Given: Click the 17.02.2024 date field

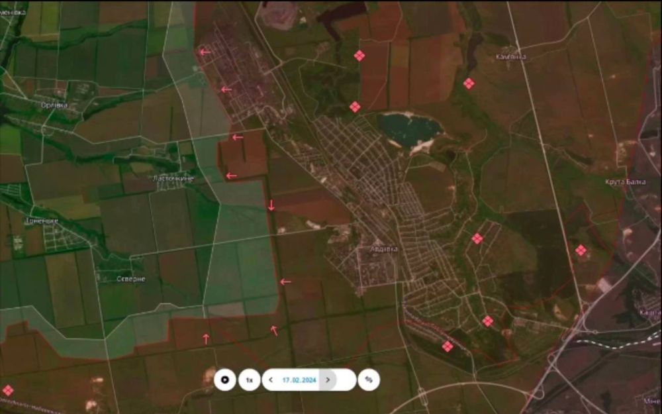Looking at the screenshot, I should tap(299, 380).
